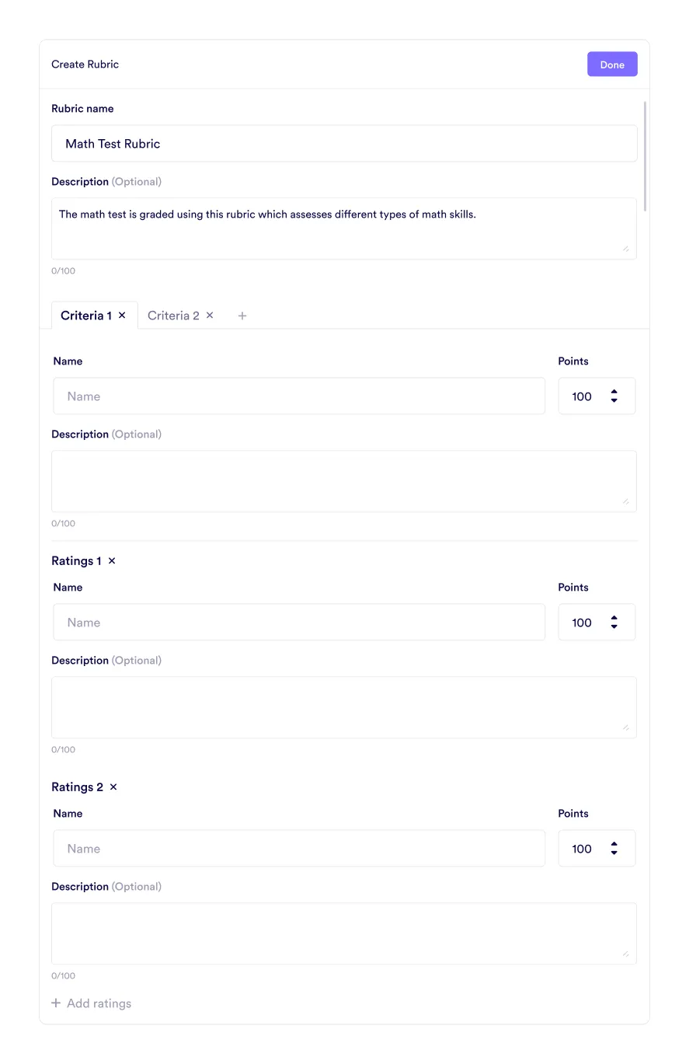Viewport: 689px width, 1064px height.
Task: Click the plus icon to add new criteria
Action: 242,316
